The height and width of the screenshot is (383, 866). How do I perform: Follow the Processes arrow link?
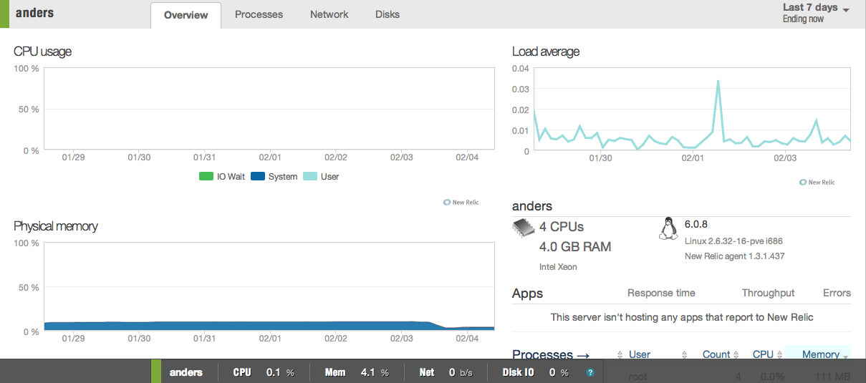click(x=551, y=355)
